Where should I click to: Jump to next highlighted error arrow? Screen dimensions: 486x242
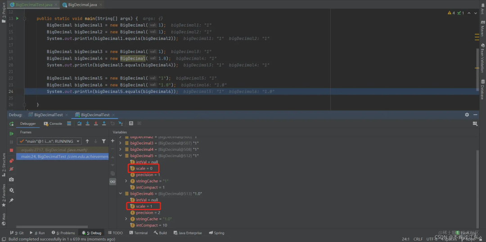477,13
